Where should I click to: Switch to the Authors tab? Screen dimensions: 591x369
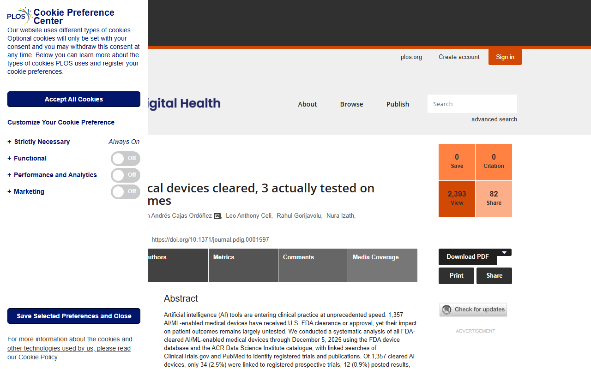pyautogui.click(x=178, y=265)
